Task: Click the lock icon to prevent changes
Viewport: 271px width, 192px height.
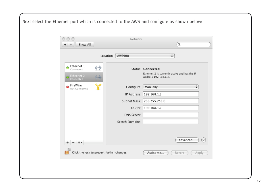Action: point(67,151)
